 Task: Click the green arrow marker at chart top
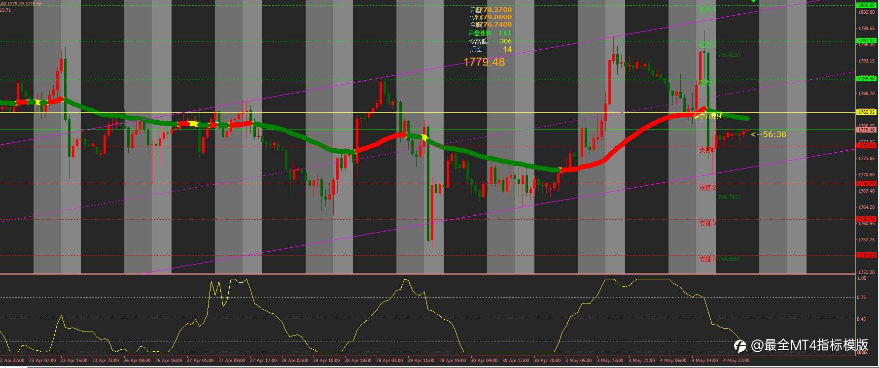click(x=753, y=1)
